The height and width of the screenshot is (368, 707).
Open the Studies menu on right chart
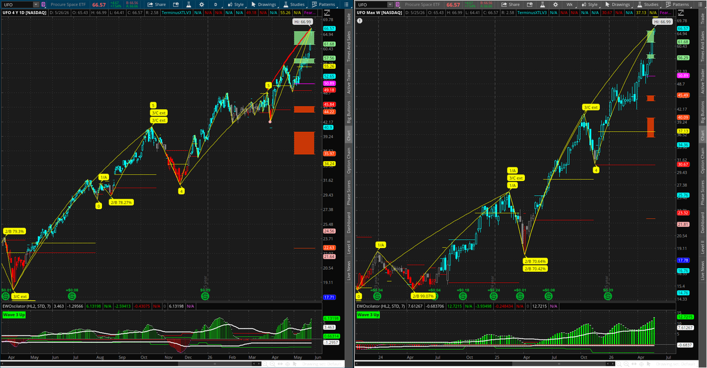point(648,5)
